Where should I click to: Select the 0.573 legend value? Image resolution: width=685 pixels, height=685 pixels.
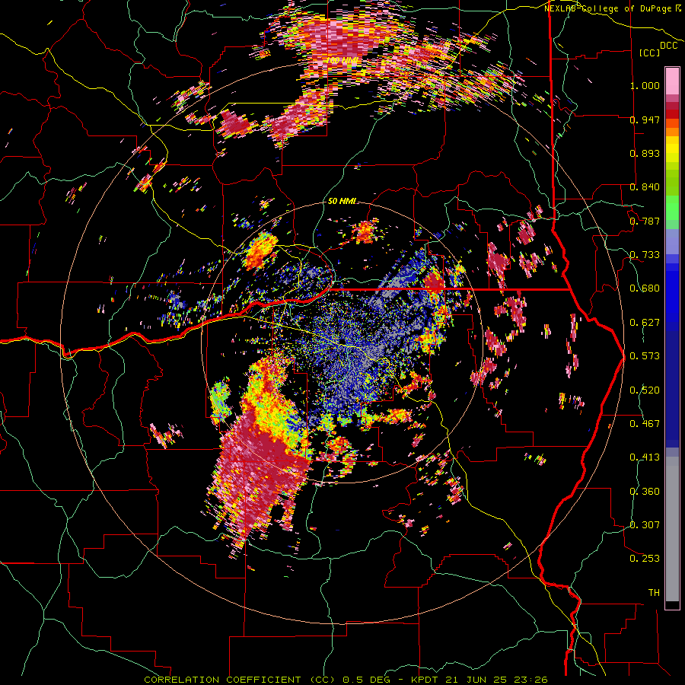[x=645, y=356]
